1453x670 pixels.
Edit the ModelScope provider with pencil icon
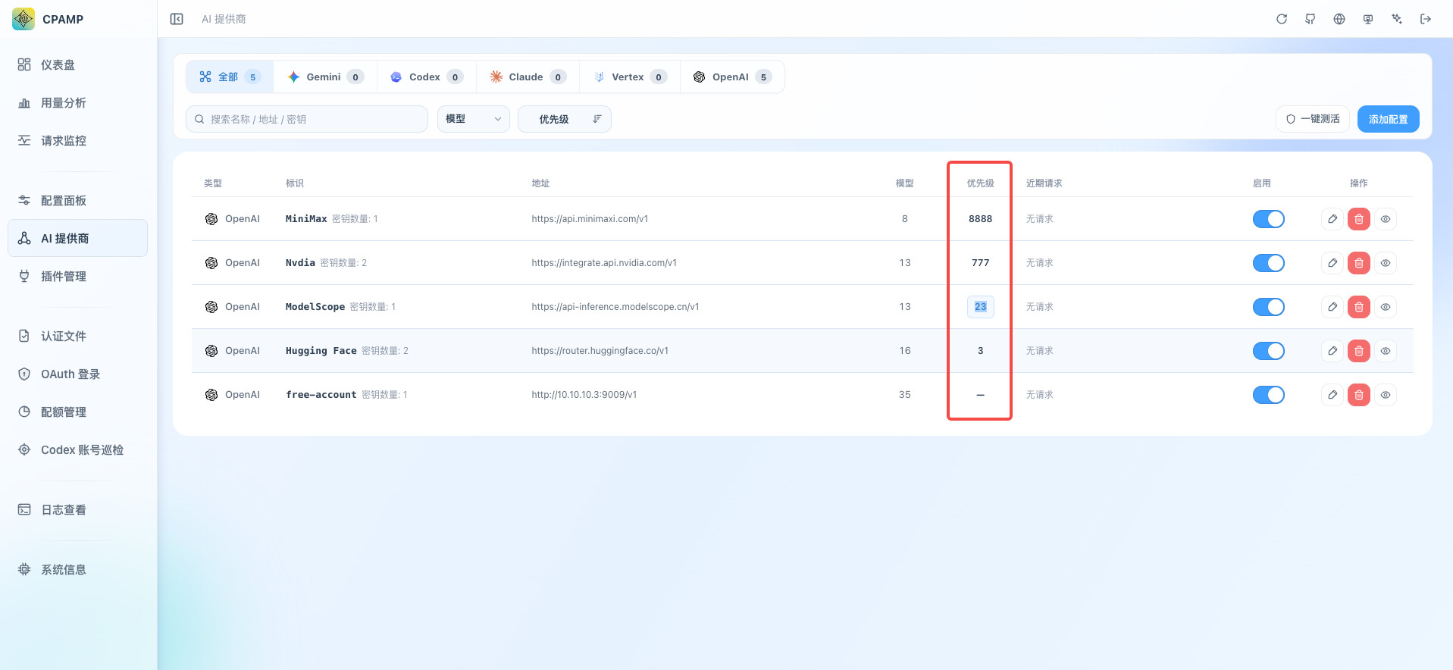coord(1332,307)
